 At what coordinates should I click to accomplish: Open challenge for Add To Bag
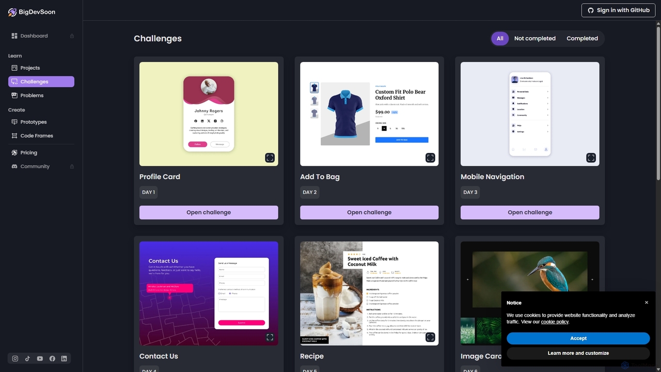click(369, 212)
